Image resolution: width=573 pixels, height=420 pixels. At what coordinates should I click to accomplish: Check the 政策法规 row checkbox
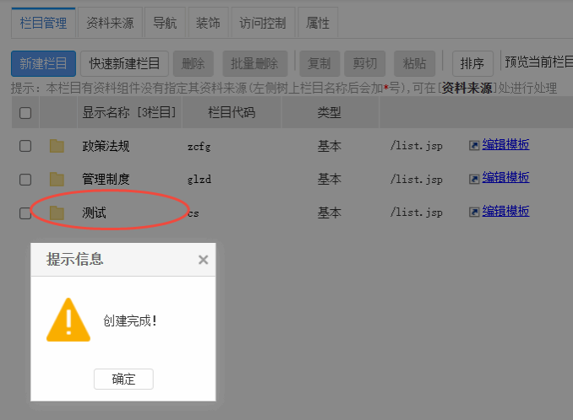[x=25, y=146]
